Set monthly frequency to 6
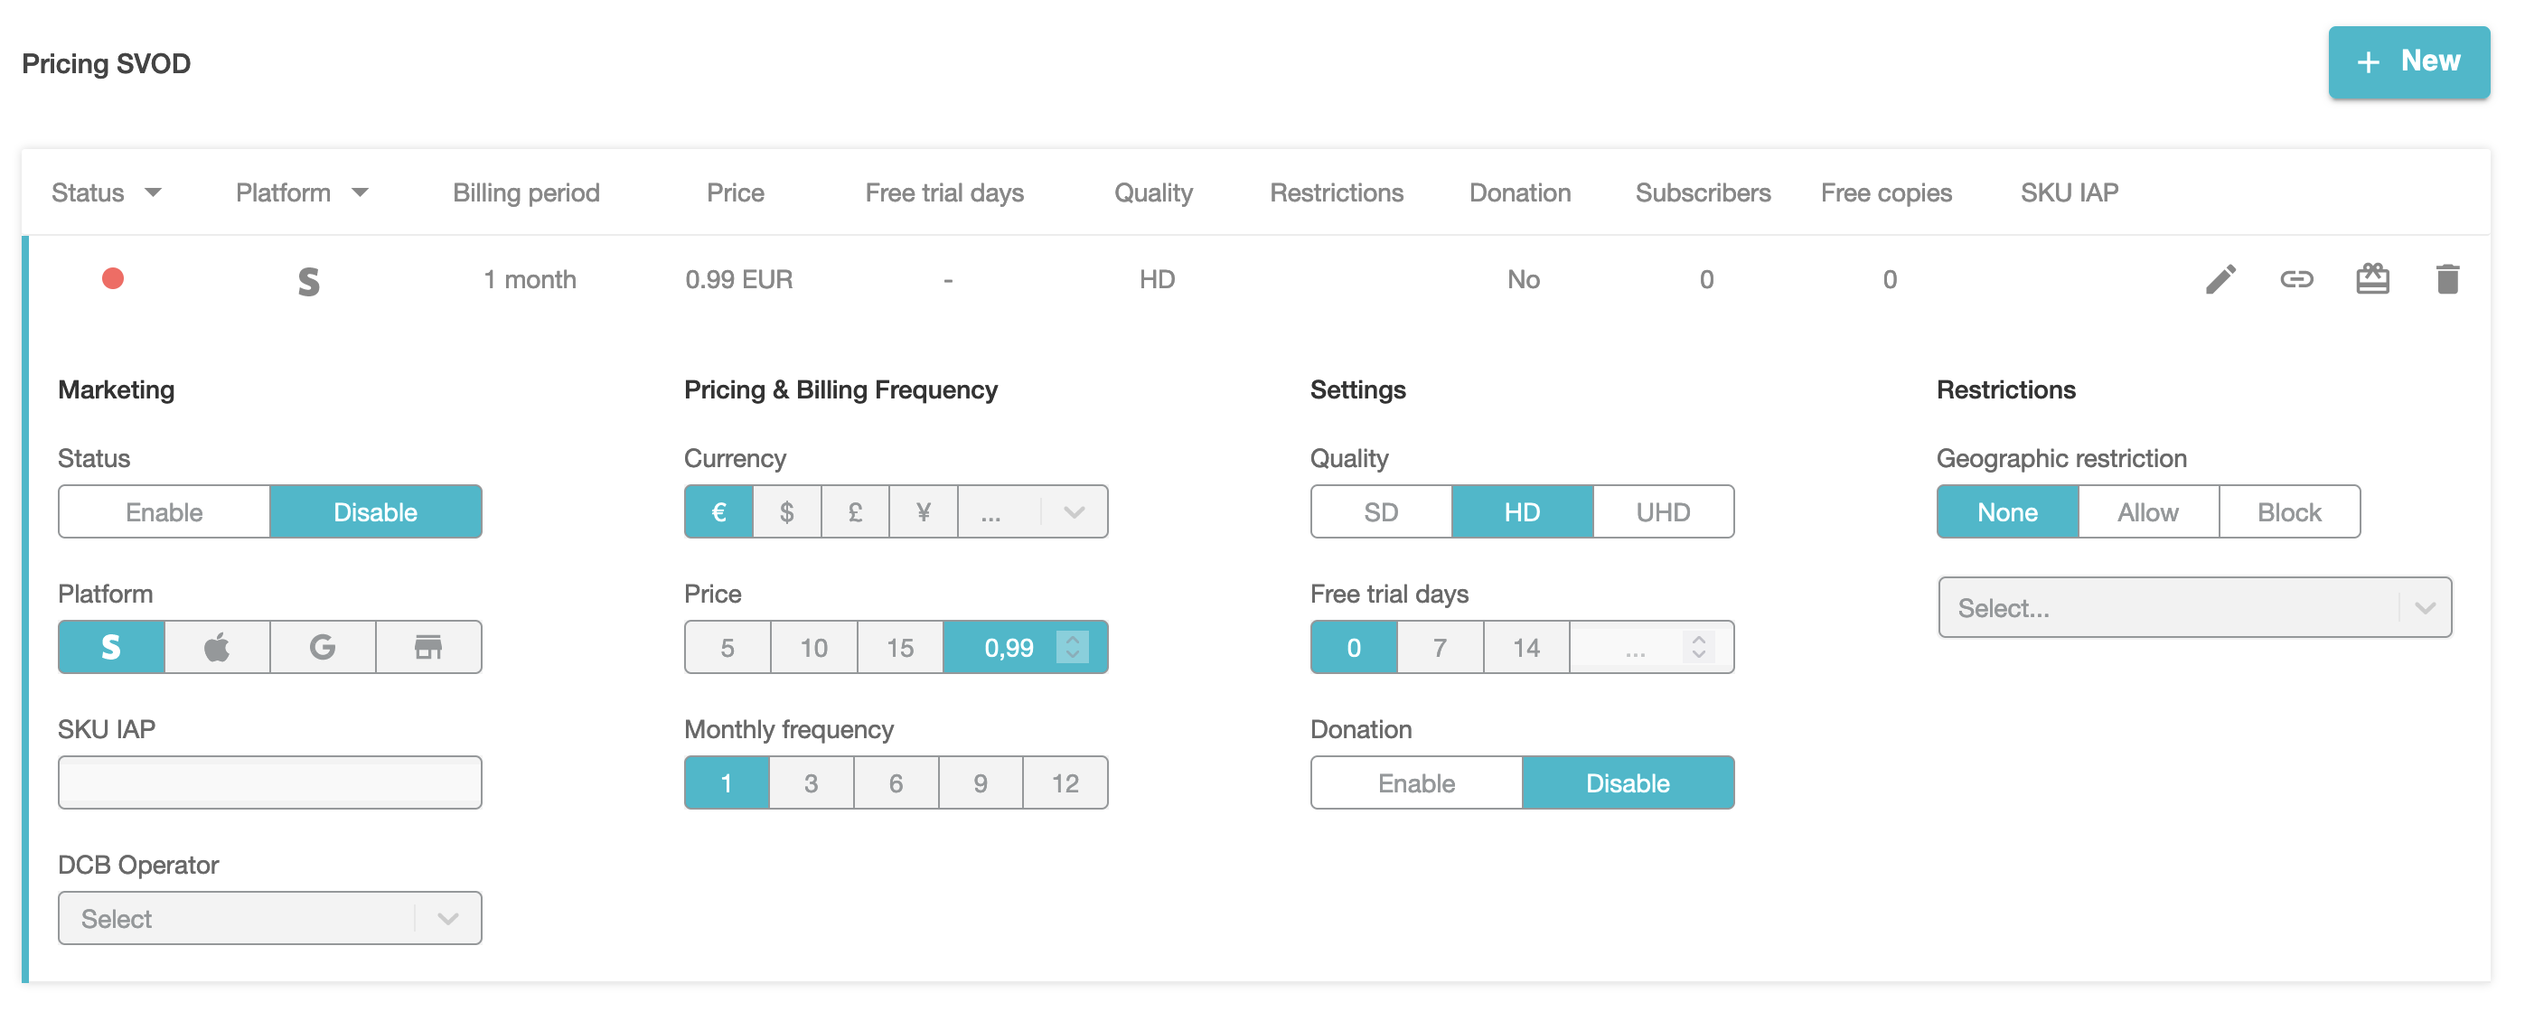 [x=896, y=782]
